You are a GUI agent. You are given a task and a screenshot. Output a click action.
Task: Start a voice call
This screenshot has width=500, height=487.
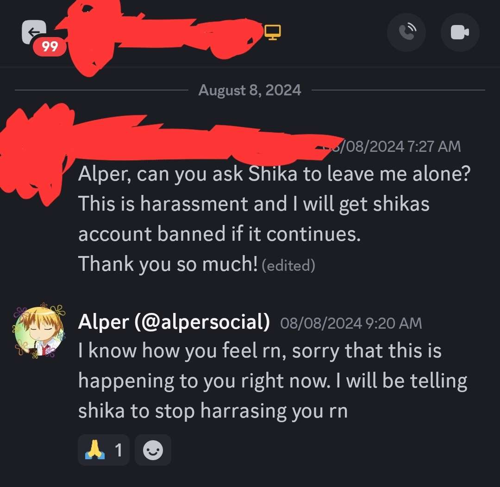pos(406,32)
